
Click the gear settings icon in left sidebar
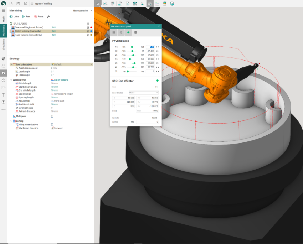coord(4,80)
